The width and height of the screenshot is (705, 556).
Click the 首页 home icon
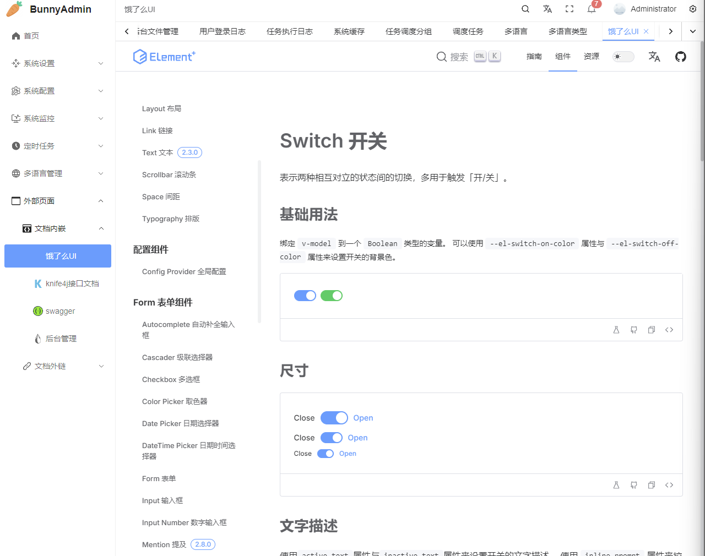pos(16,36)
